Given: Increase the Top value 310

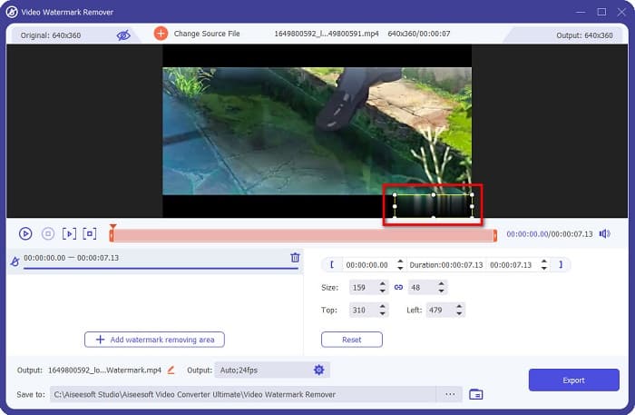Looking at the screenshot, I should (x=383, y=307).
